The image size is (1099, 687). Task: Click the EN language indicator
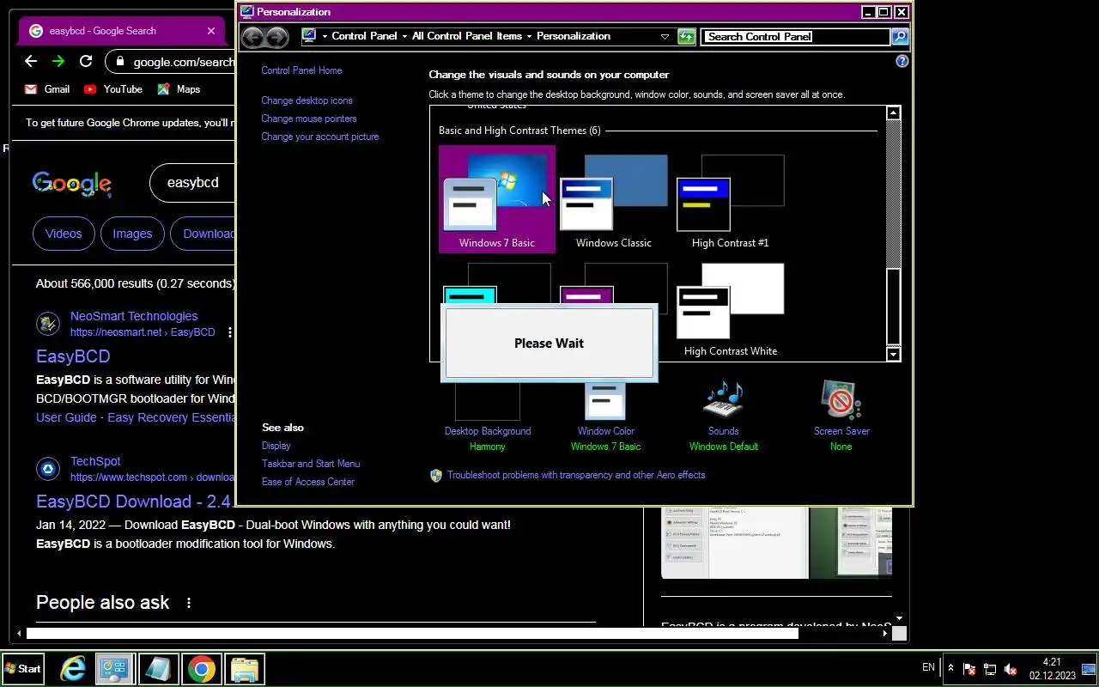coord(928,667)
